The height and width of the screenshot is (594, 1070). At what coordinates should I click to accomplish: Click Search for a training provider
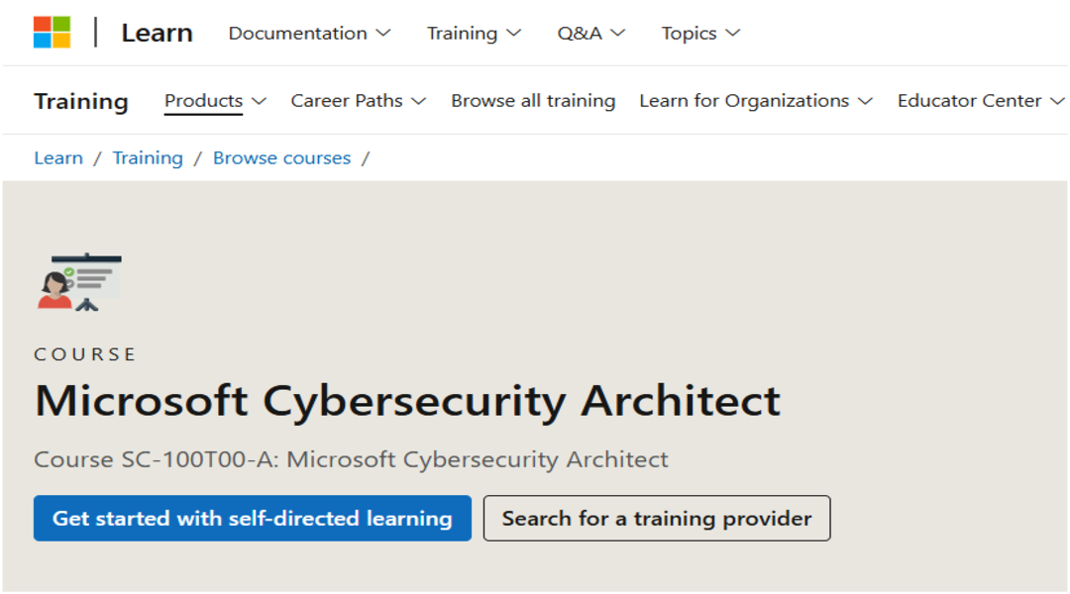pyautogui.click(x=656, y=519)
